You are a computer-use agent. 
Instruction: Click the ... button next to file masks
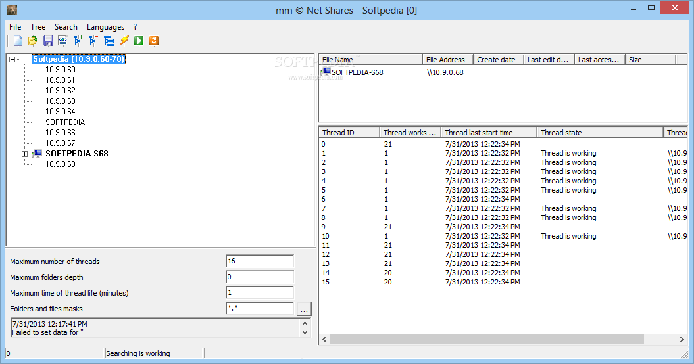[304, 309]
